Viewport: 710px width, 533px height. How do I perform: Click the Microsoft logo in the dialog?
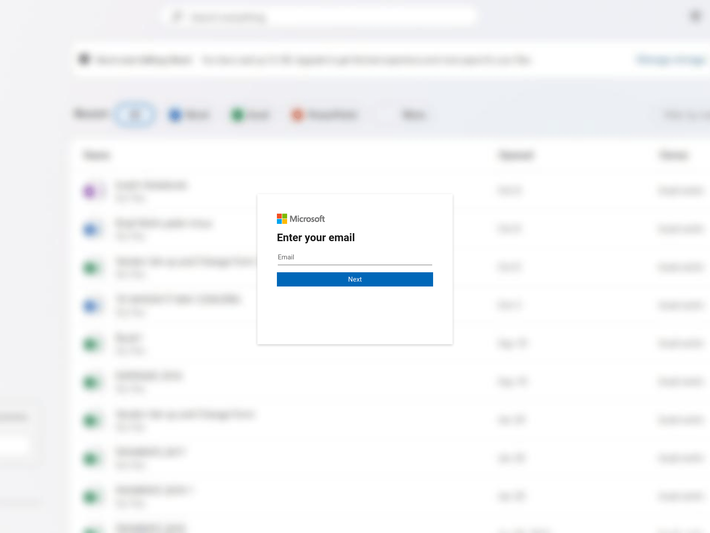tap(301, 219)
